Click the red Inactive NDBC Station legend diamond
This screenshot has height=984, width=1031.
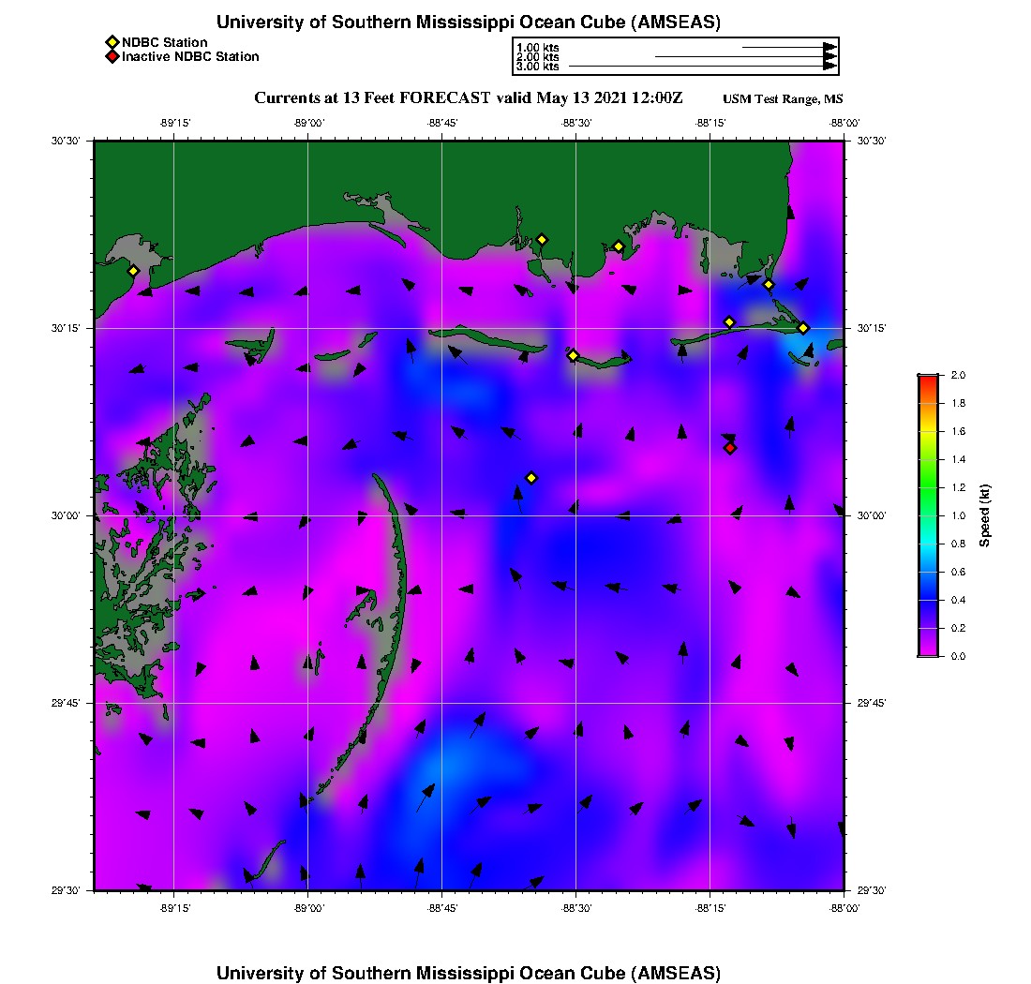click(x=112, y=56)
